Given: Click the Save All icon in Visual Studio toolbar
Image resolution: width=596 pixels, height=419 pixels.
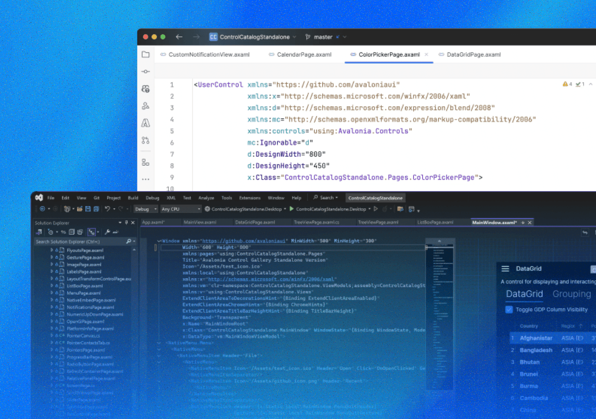Looking at the screenshot, I should click(x=96, y=209).
